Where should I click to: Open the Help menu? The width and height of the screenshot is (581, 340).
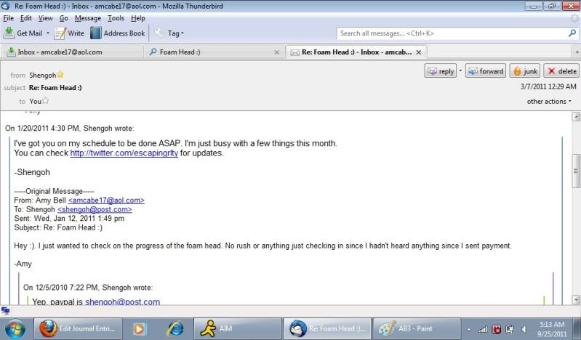[138, 18]
